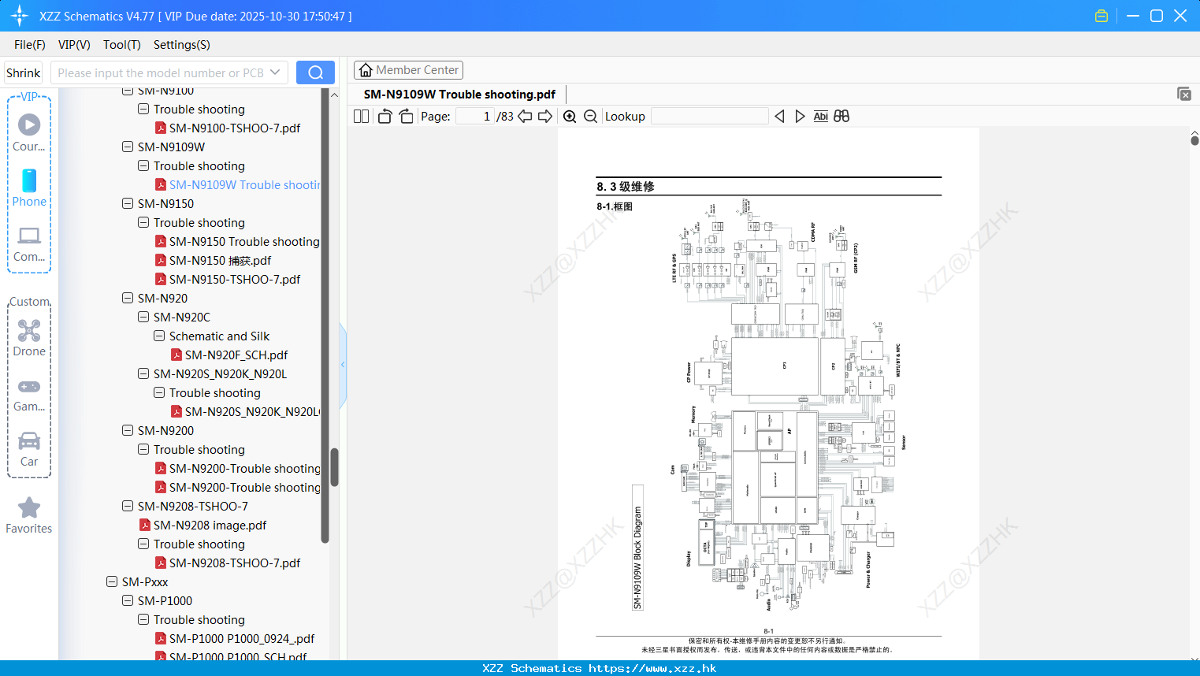Open the Member Center
1200x676 pixels.
click(408, 70)
